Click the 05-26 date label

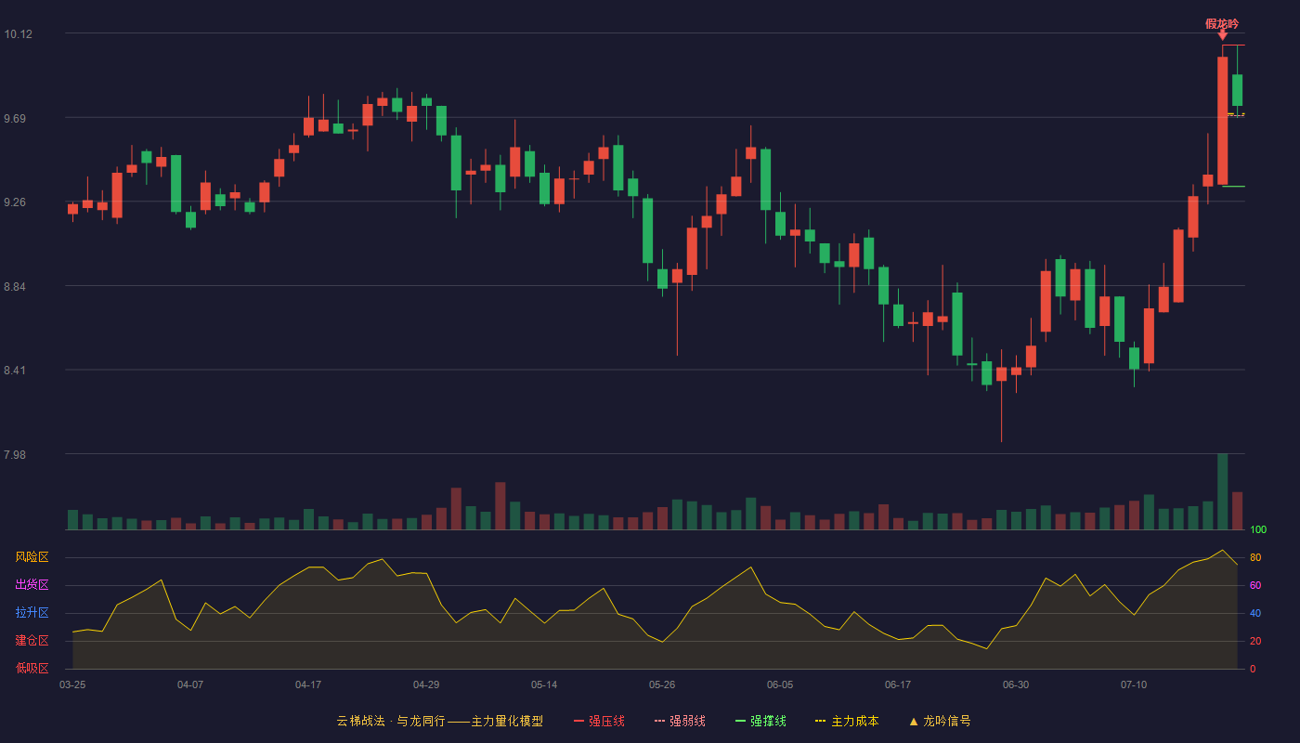coord(662,684)
